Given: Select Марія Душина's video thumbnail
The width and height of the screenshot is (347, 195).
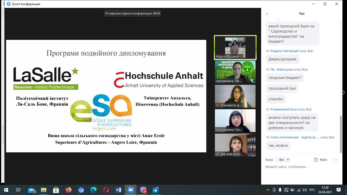Looking at the screenshot, I should tap(235, 47).
